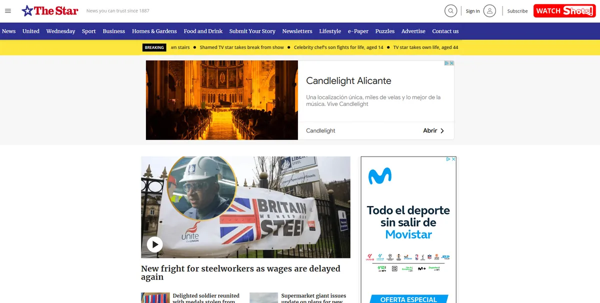Click the Movistar M logo
Screen dimensions: 600x303
[x=379, y=176]
